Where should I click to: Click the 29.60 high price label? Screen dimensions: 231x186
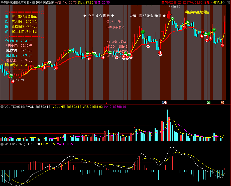coord(176,7)
